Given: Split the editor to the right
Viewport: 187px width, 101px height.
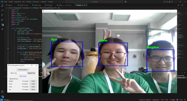Looking at the screenshot, I should point(182,5).
